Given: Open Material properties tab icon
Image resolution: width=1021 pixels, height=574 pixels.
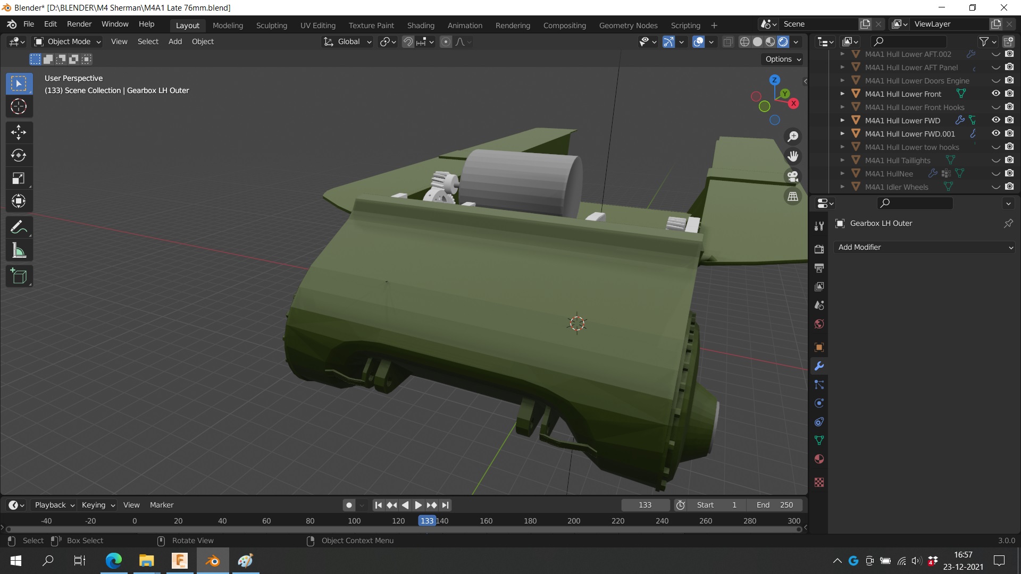Looking at the screenshot, I should pyautogui.click(x=819, y=459).
